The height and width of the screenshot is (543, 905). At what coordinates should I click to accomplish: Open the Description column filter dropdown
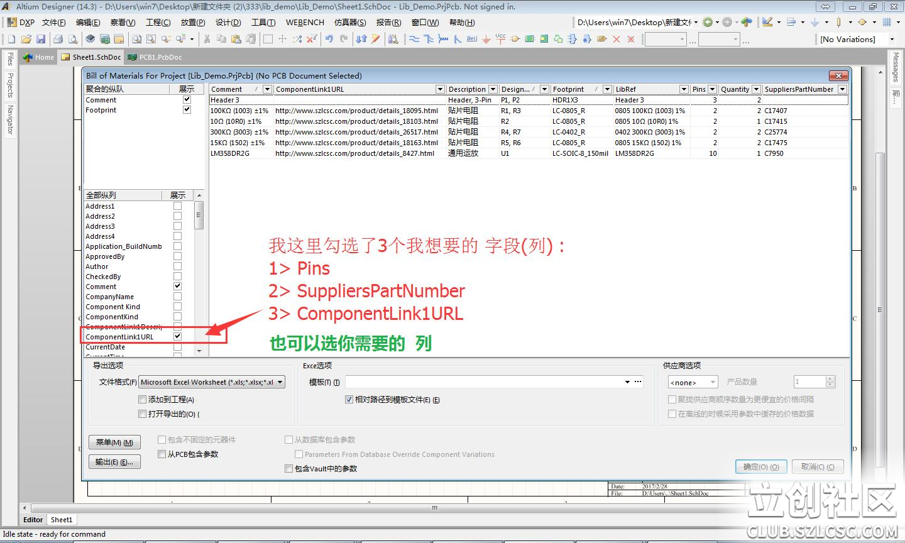(x=493, y=89)
